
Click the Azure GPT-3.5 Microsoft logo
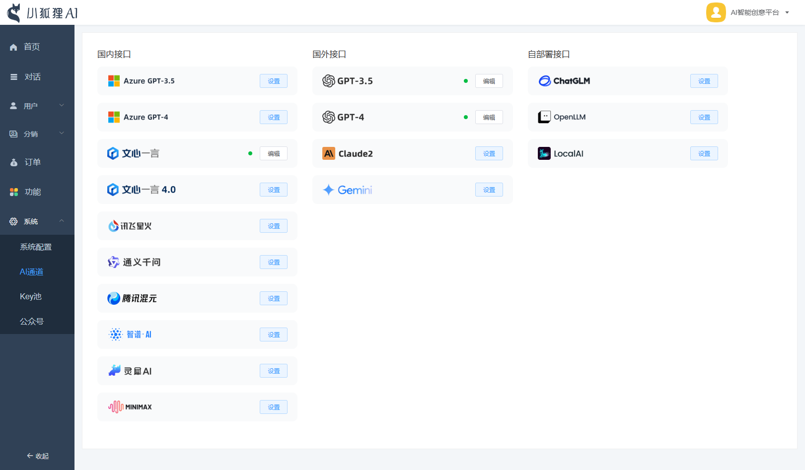click(x=114, y=81)
